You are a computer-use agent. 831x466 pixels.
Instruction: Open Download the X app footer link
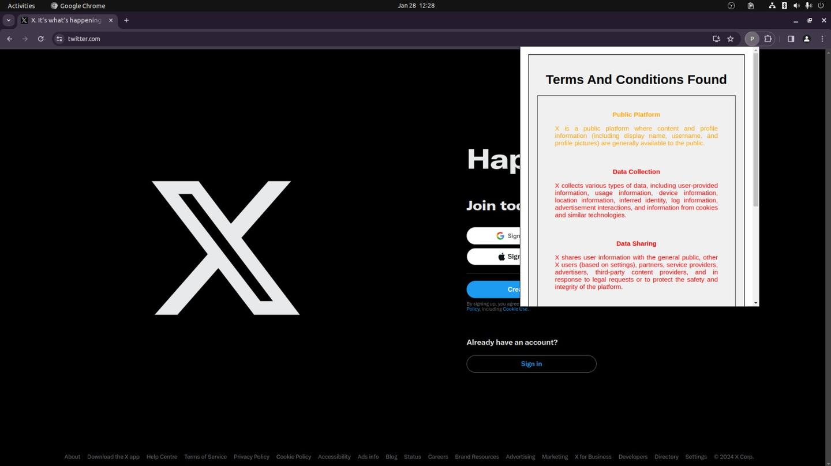pyautogui.click(x=113, y=457)
